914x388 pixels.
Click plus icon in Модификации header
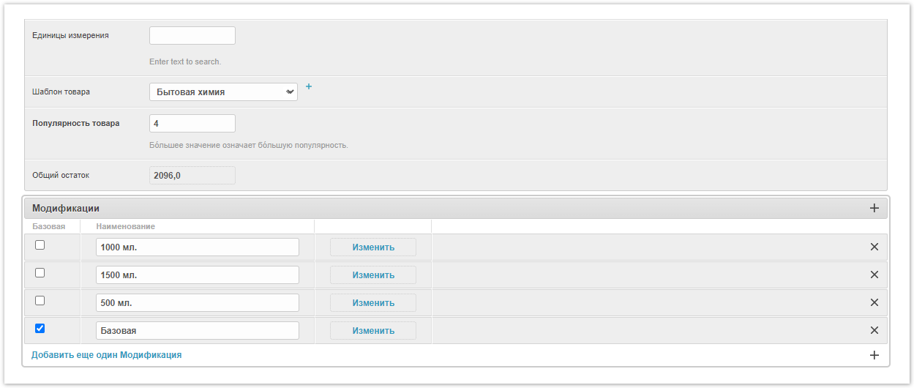874,209
